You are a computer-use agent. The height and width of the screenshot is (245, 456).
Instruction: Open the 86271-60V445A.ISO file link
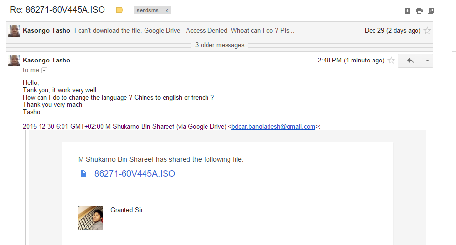click(x=135, y=174)
